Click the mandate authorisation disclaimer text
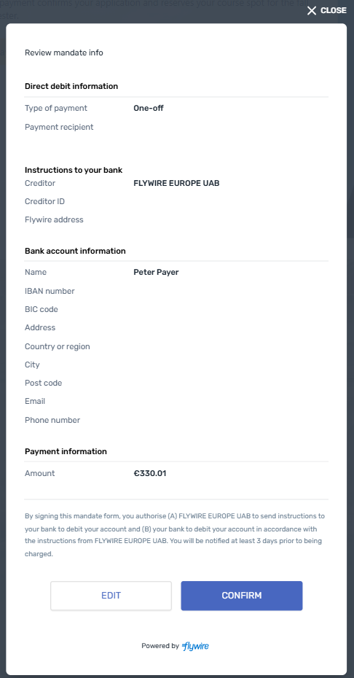This screenshot has width=354, height=678. (x=175, y=535)
